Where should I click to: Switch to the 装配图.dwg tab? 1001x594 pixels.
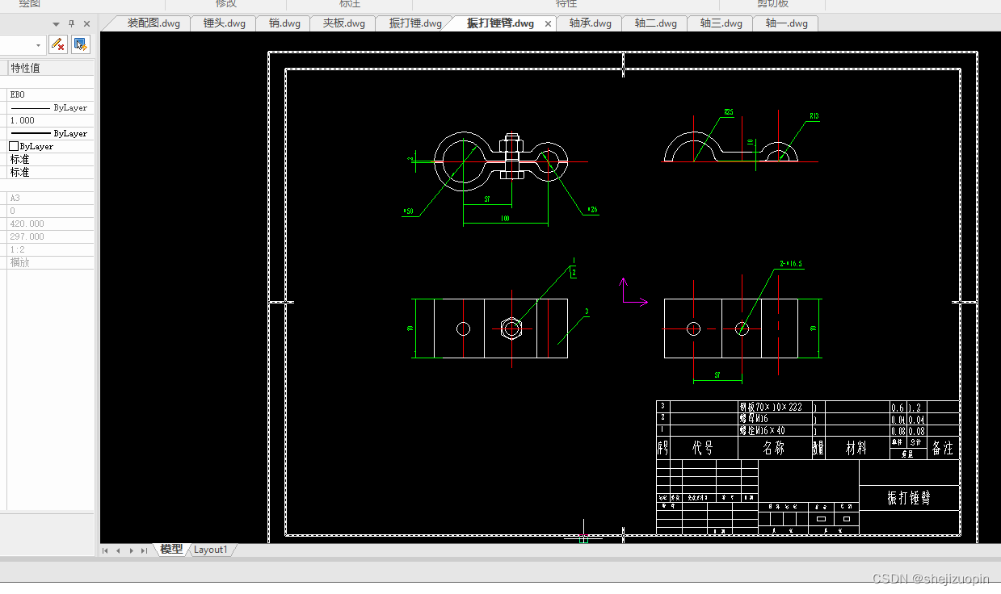pyautogui.click(x=154, y=23)
